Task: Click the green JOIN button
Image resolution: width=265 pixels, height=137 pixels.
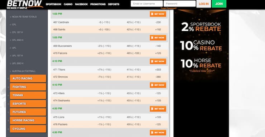Action: (x=219, y=4)
